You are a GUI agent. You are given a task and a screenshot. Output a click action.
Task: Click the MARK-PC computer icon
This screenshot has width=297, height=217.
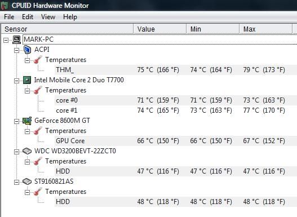point(17,39)
